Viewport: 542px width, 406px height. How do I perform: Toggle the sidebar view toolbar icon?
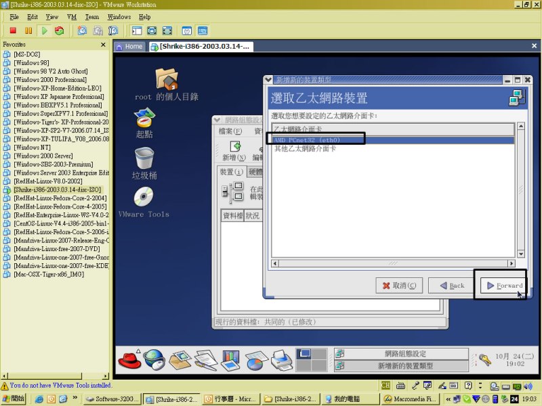[x=137, y=30]
